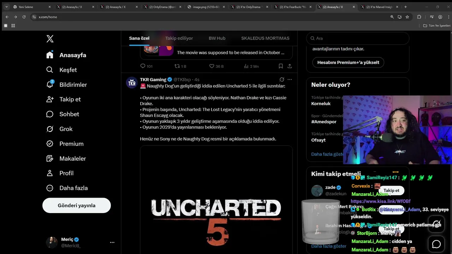Open the floating Grok button
This screenshot has width=452, height=254.
pyautogui.click(x=436, y=224)
